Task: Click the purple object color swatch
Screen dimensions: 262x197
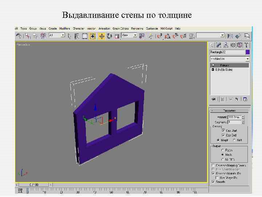Action: click(248, 52)
